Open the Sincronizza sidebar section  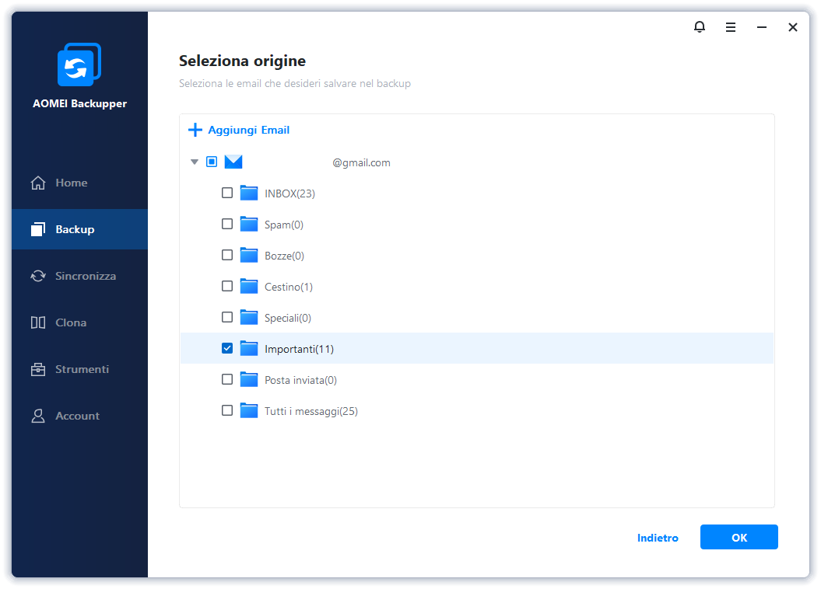click(x=85, y=276)
